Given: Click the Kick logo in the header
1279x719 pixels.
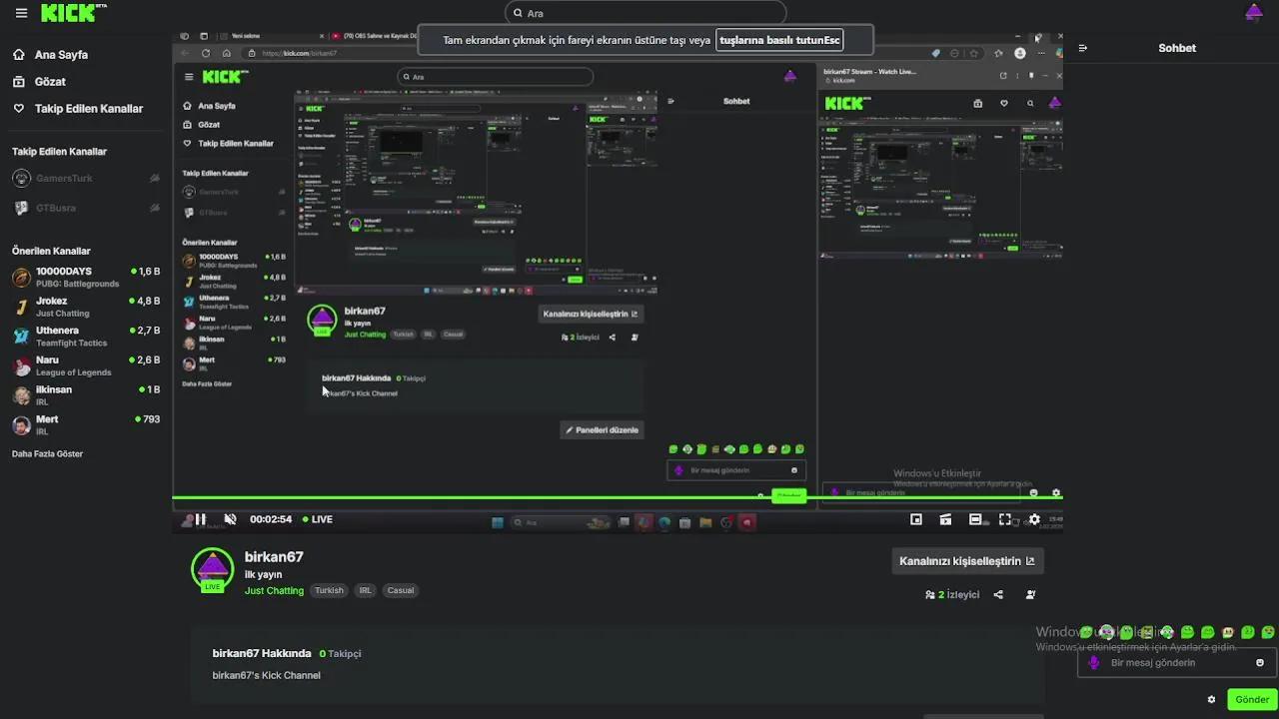Looking at the screenshot, I should 72,13.
